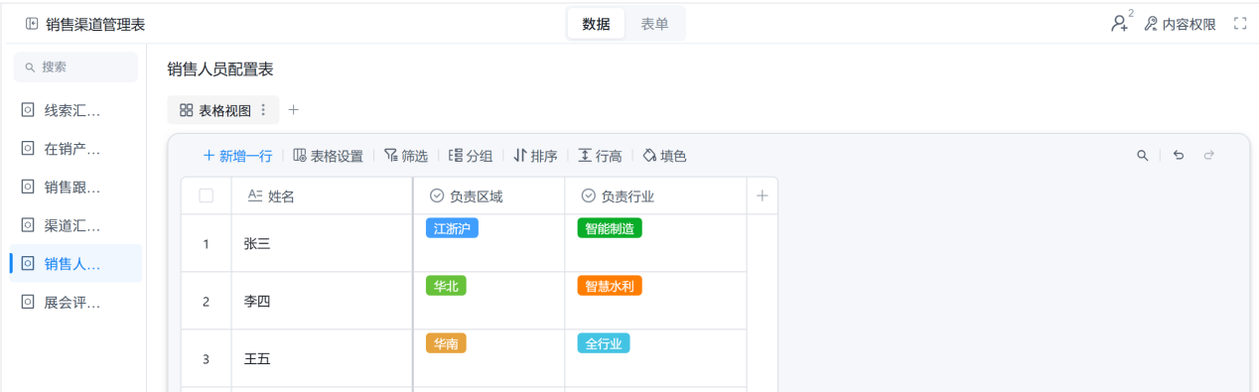
Task: Open the 填色 fill color tool
Action: click(664, 156)
